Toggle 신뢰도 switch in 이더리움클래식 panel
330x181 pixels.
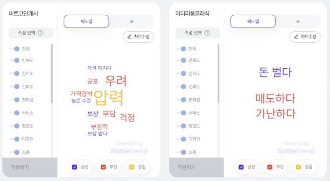pyautogui.click(x=181, y=87)
